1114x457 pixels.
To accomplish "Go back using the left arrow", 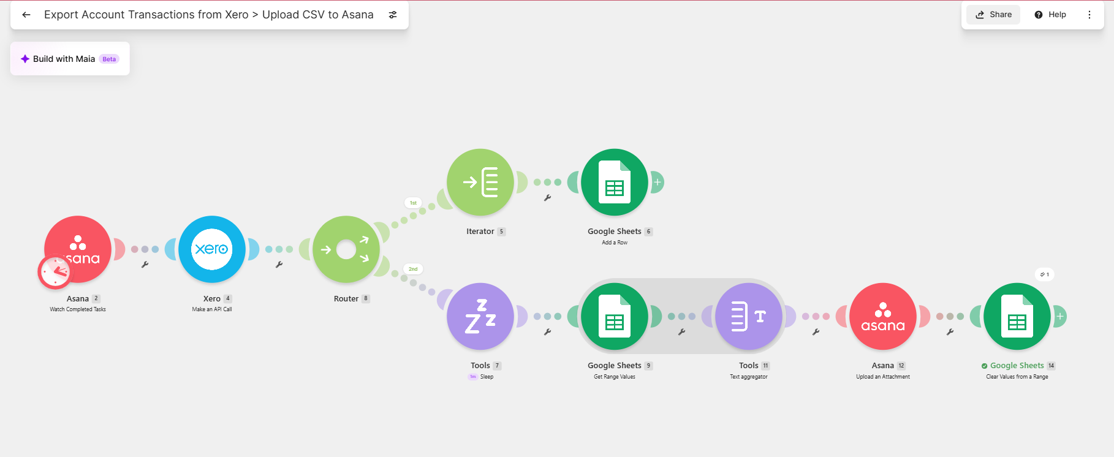I will pos(26,15).
